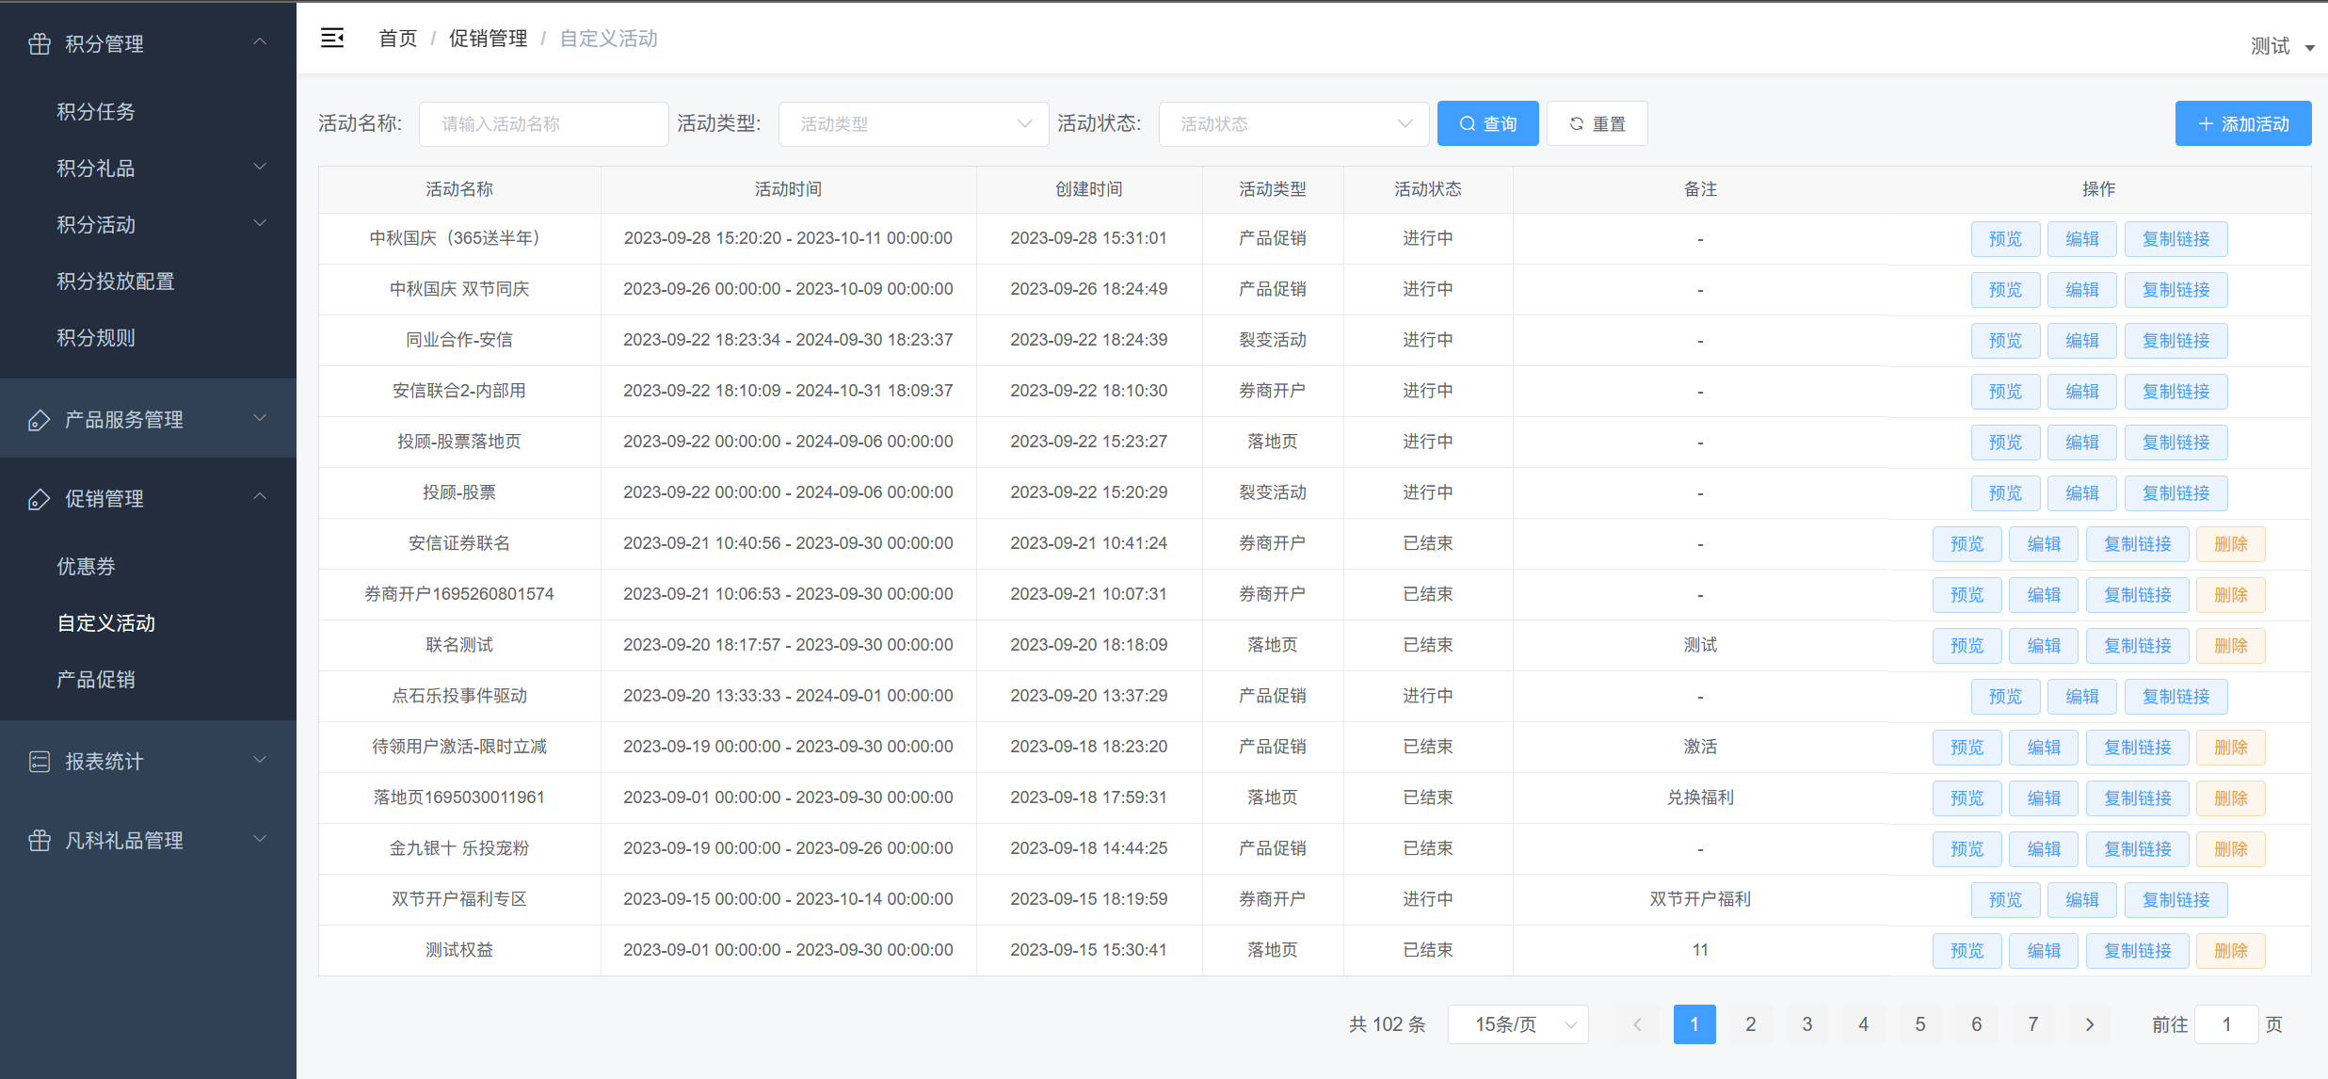The width and height of the screenshot is (2328, 1079).
Task: Copy link for 测试权益 activity
Action: coord(2138,951)
